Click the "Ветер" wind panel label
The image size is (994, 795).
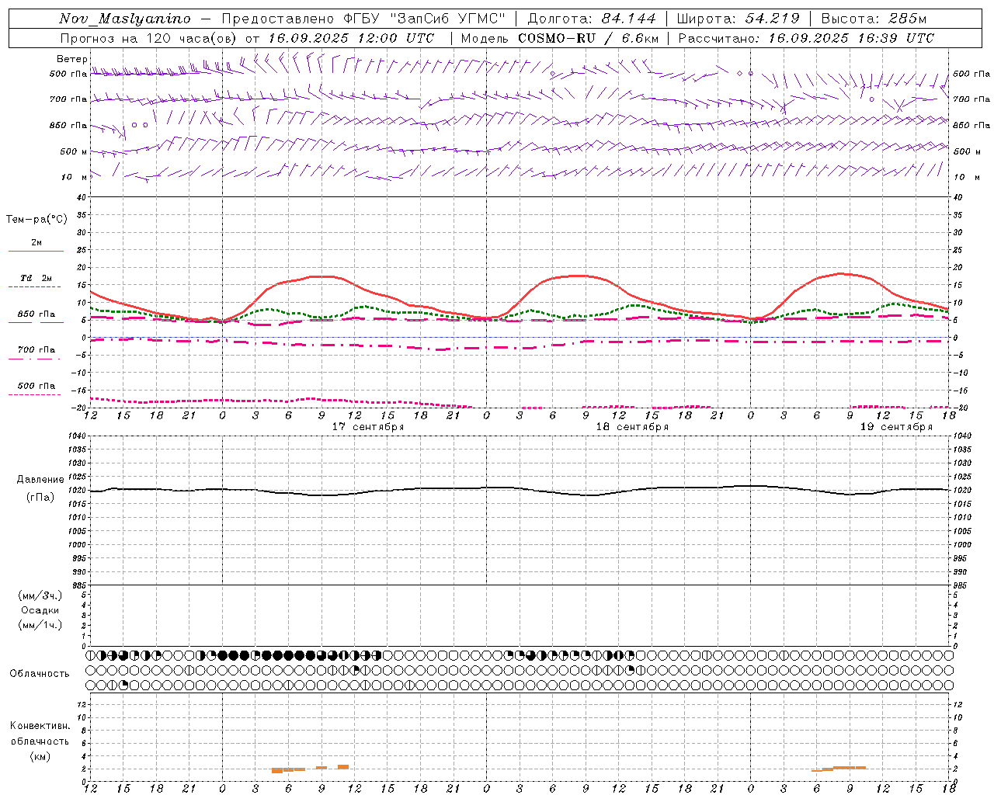[x=71, y=59]
